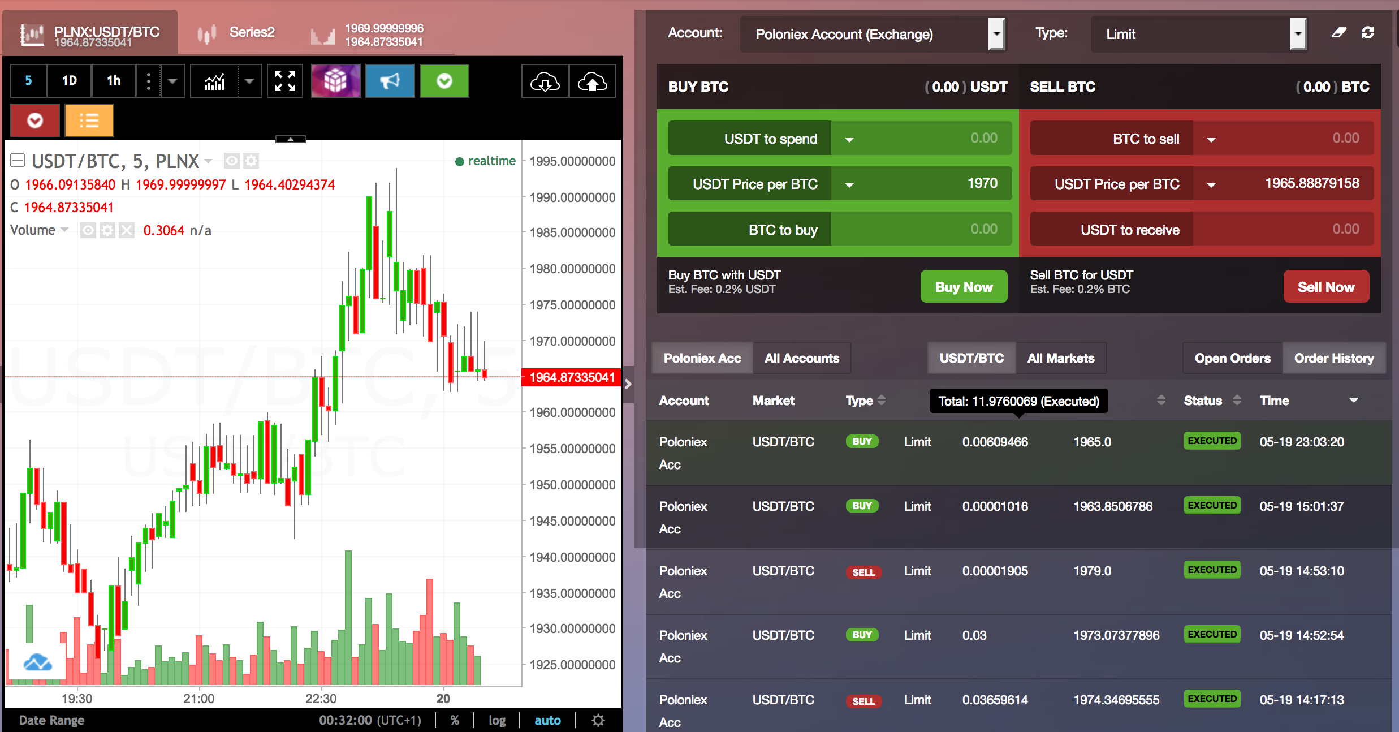1399x732 pixels.
Task: Click the purple cube icon
Action: 335,81
